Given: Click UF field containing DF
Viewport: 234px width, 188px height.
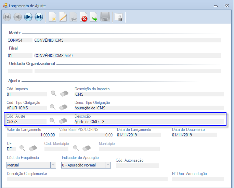Looking at the screenshot, I should 11,149.
